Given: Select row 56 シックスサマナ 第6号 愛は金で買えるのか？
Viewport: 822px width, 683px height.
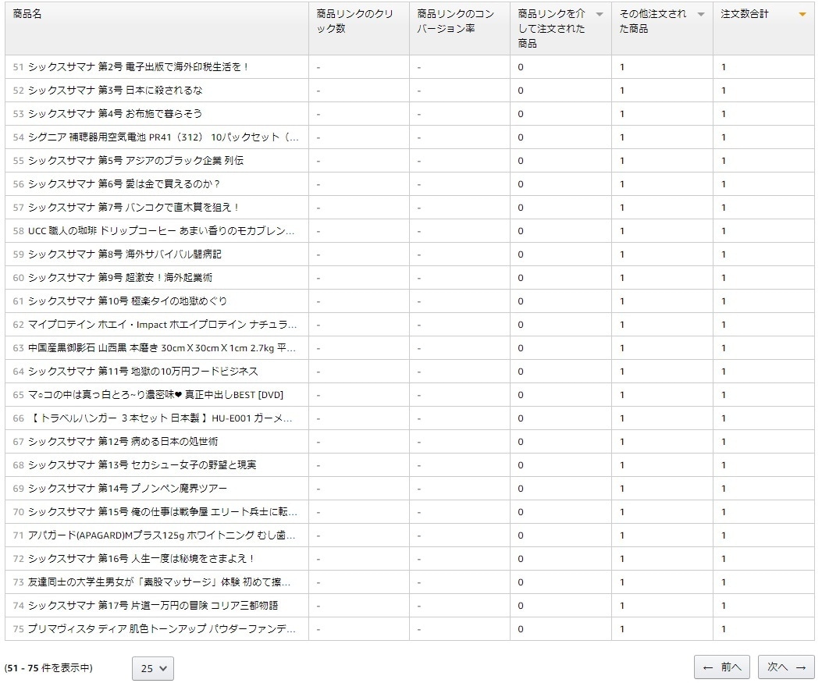Looking at the screenshot, I should [x=409, y=184].
